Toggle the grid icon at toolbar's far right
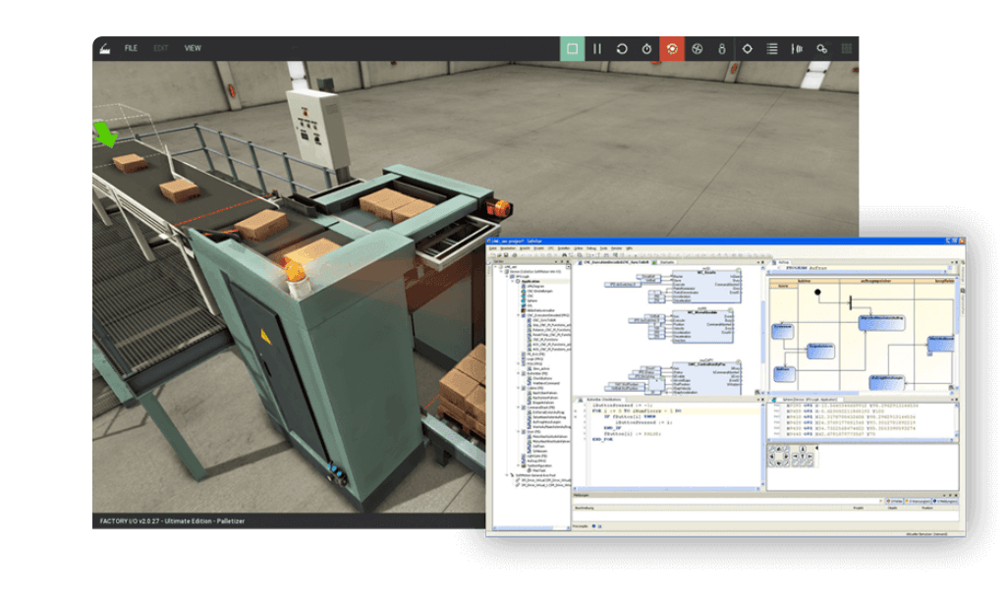The width and height of the screenshot is (1006, 596). tap(846, 48)
